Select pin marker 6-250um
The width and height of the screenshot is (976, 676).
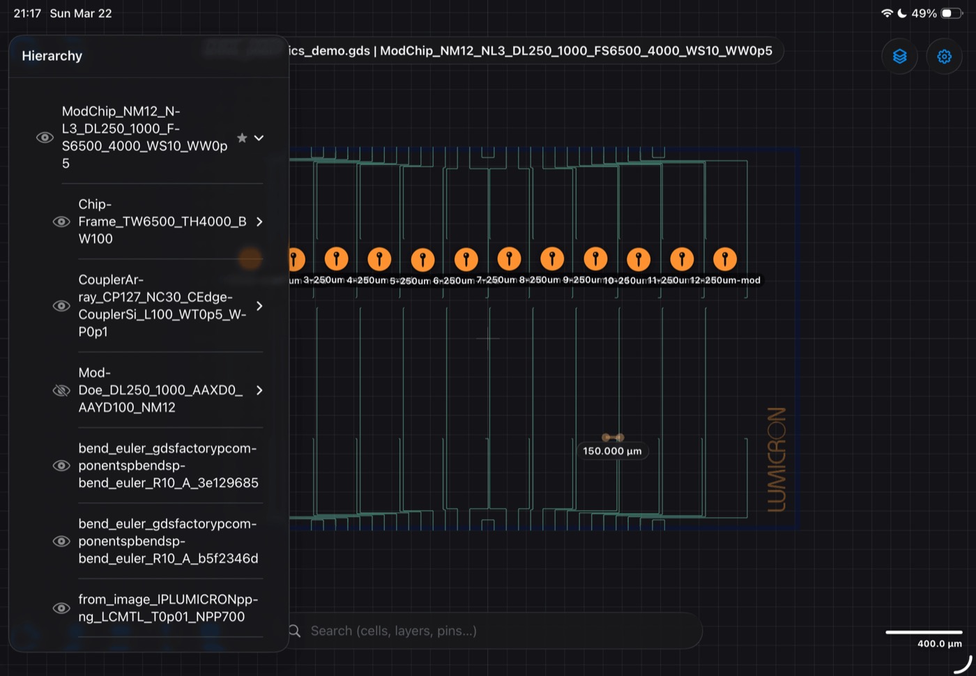coord(466,260)
